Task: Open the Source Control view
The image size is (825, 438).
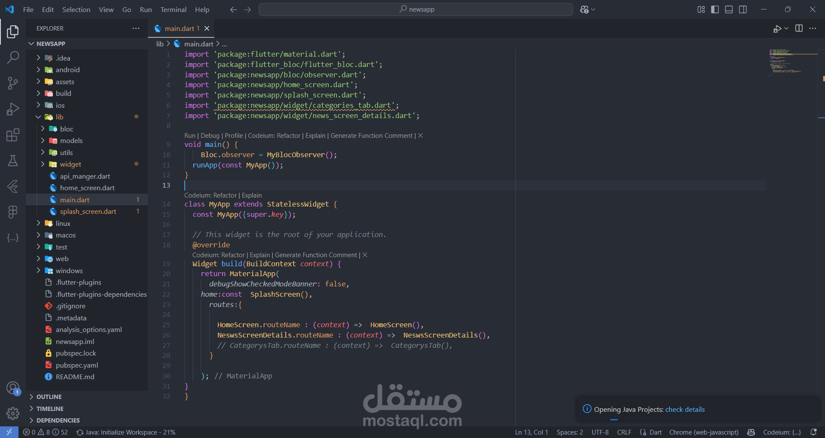Action: click(x=13, y=83)
